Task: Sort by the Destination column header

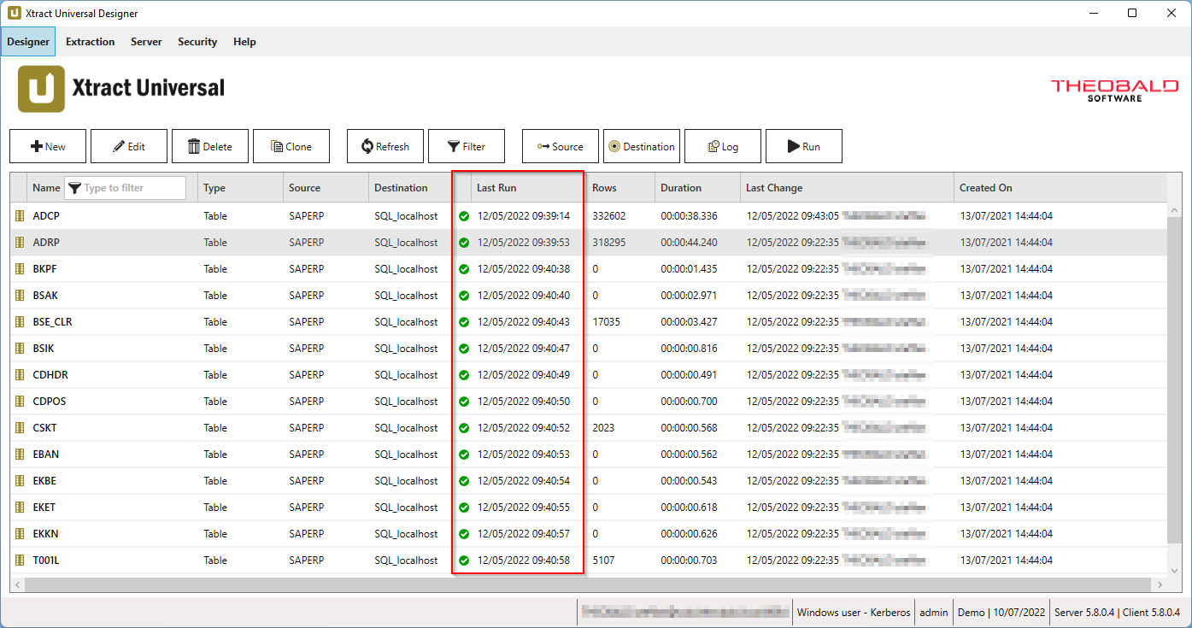Action: point(411,188)
